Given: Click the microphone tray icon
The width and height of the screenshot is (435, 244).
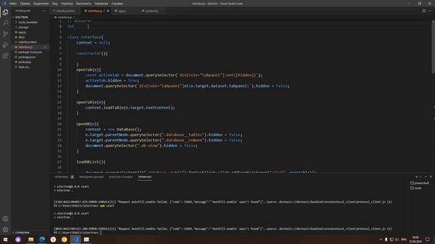Looking at the screenshot, I should tap(386, 239).
